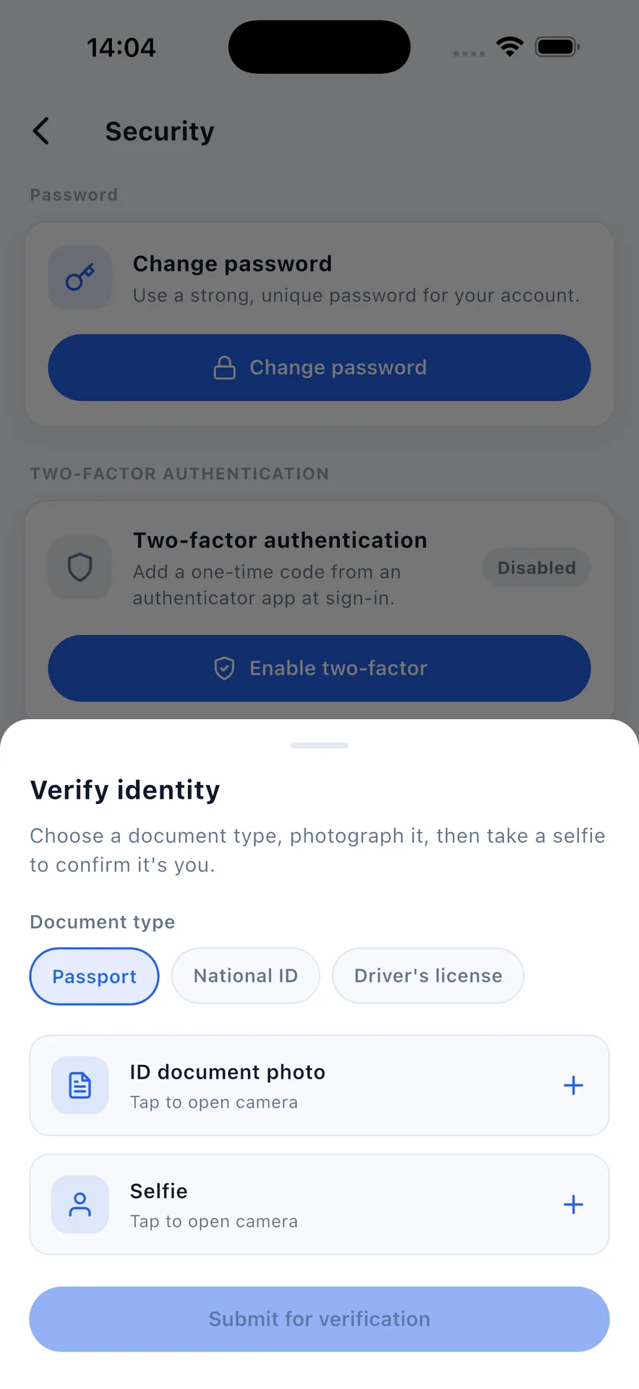
Task: Tap the sheet grabber handle above Verify identity
Action: point(319,745)
